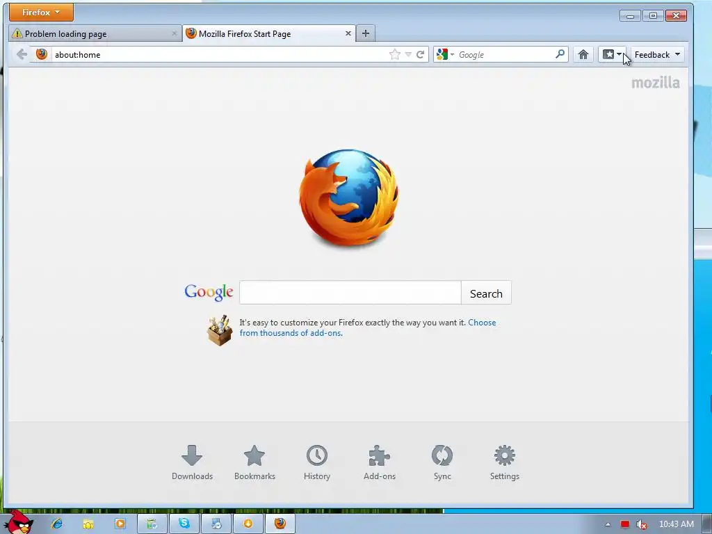Open Bookmarks from the bottom launcher
The height and width of the screenshot is (534, 712).
pos(254,462)
